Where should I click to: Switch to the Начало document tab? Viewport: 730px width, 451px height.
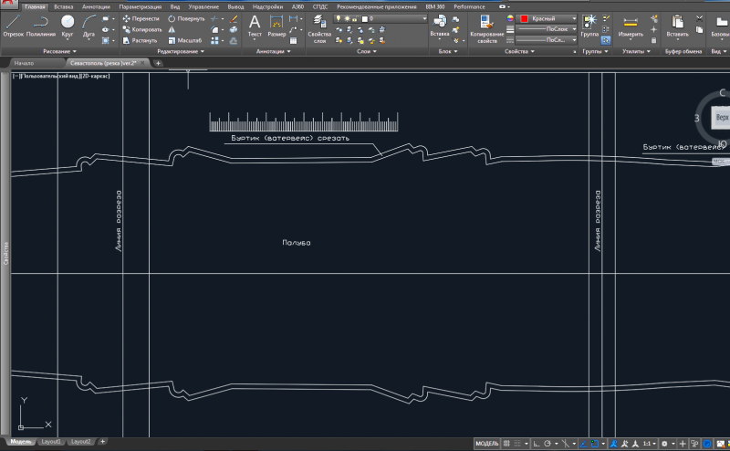point(25,63)
